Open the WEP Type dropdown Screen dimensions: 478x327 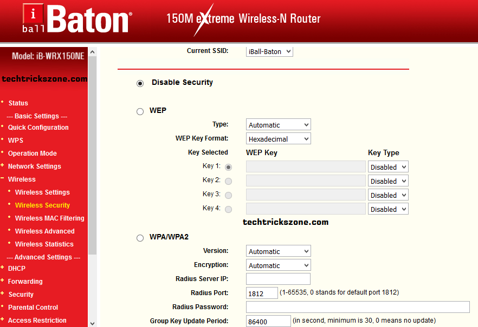278,125
